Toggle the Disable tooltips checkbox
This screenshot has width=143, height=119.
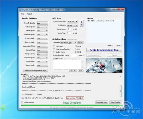(x=22, y=102)
